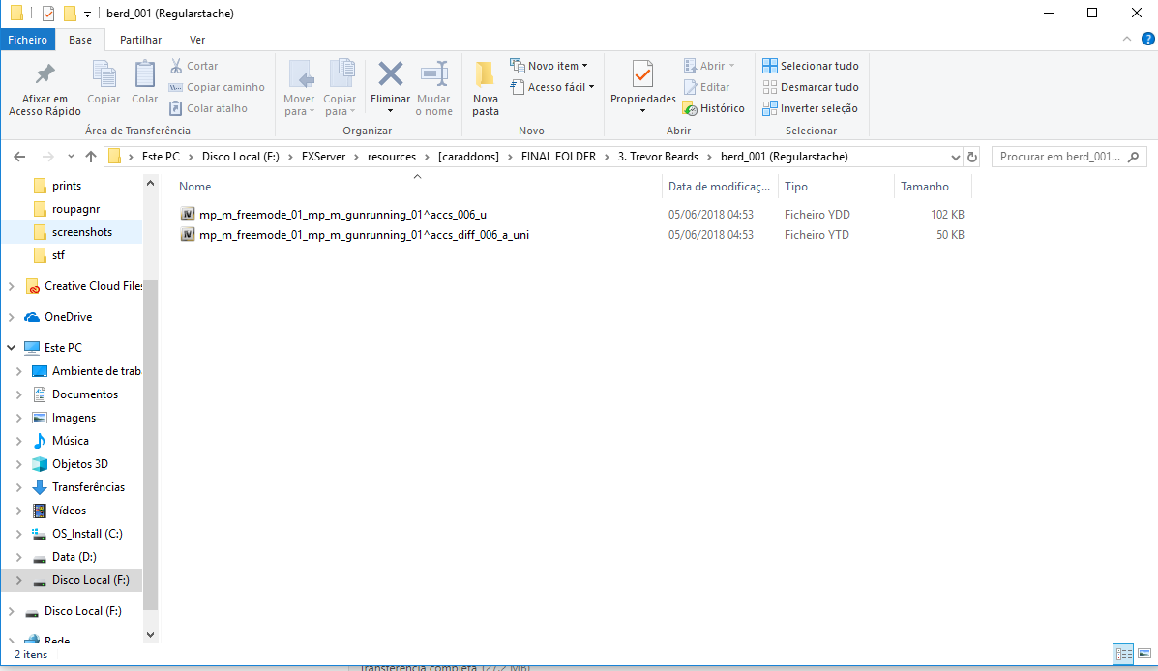
Task: Sort by Data de modificação column
Action: point(720,186)
